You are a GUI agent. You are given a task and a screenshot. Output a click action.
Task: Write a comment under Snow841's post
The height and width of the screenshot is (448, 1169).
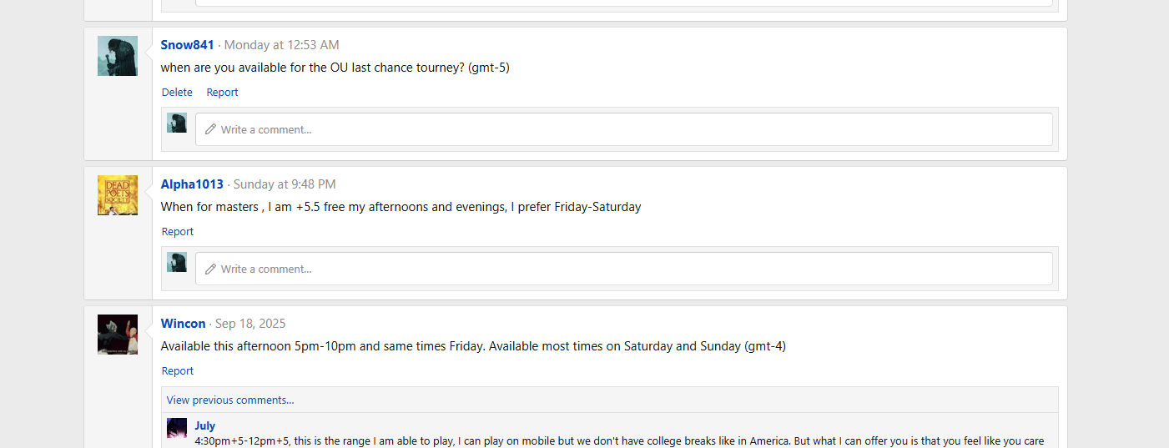tap(624, 129)
